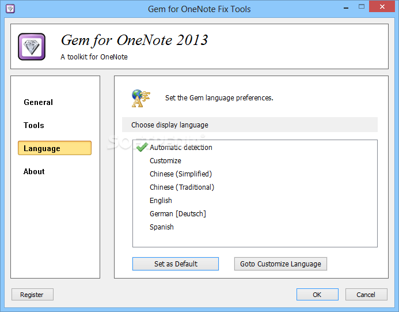
Task: Click the Register button
Action: pyautogui.click(x=32, y=295)
